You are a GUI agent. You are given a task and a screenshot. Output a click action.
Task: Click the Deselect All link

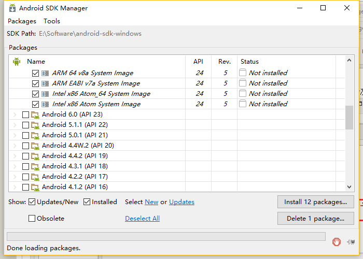coord(142,219)
